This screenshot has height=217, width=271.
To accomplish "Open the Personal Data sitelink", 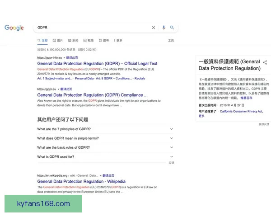I will pyautogui.click(x=84, y=78).
